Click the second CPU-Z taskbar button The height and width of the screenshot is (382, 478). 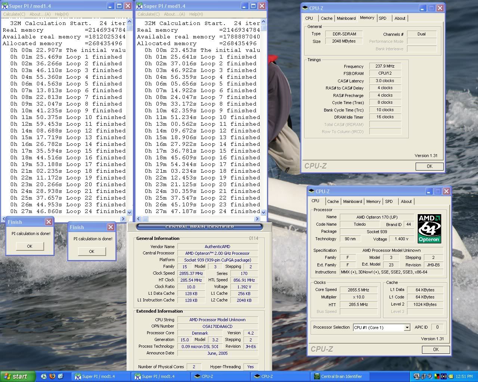280,376
